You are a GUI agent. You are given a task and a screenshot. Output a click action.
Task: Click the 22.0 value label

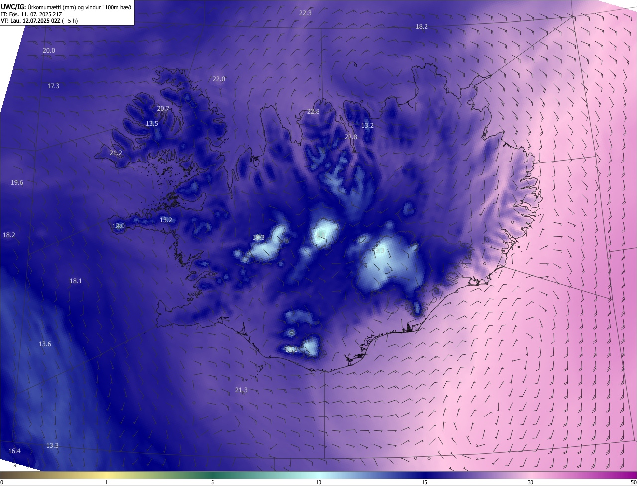pos(219,79)
